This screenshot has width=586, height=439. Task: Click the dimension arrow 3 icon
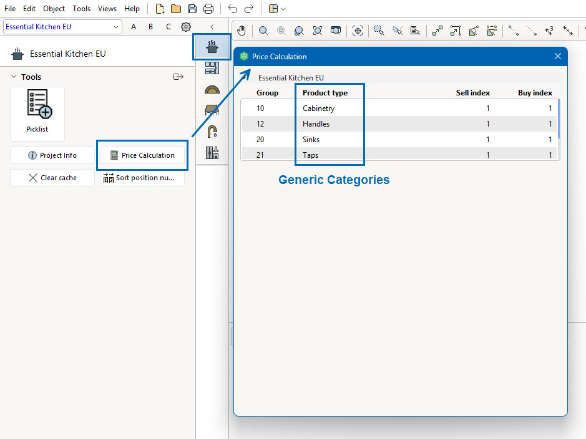pyautogui.click(x=549, y=31)
